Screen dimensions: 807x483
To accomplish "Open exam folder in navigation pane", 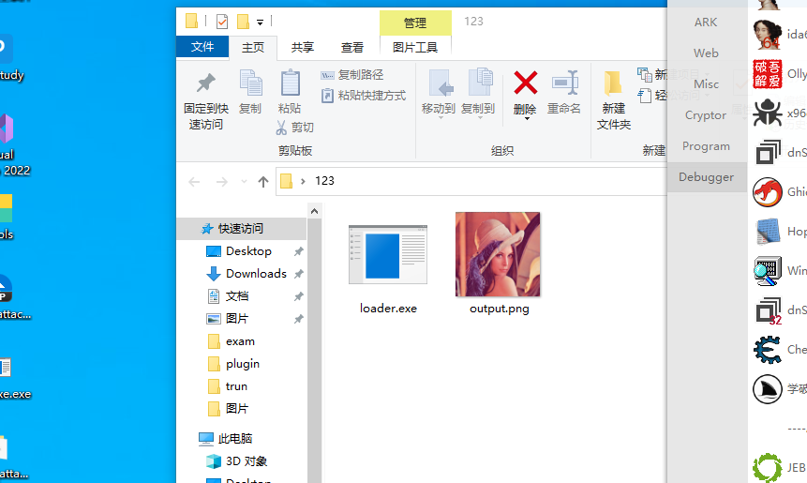I will pyautogui.click(x=240, y=341).
